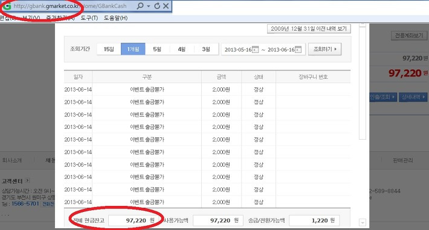Select the 1개월 period tab
Viewport: 429px width, 230px height.
[x=133, y=49]
